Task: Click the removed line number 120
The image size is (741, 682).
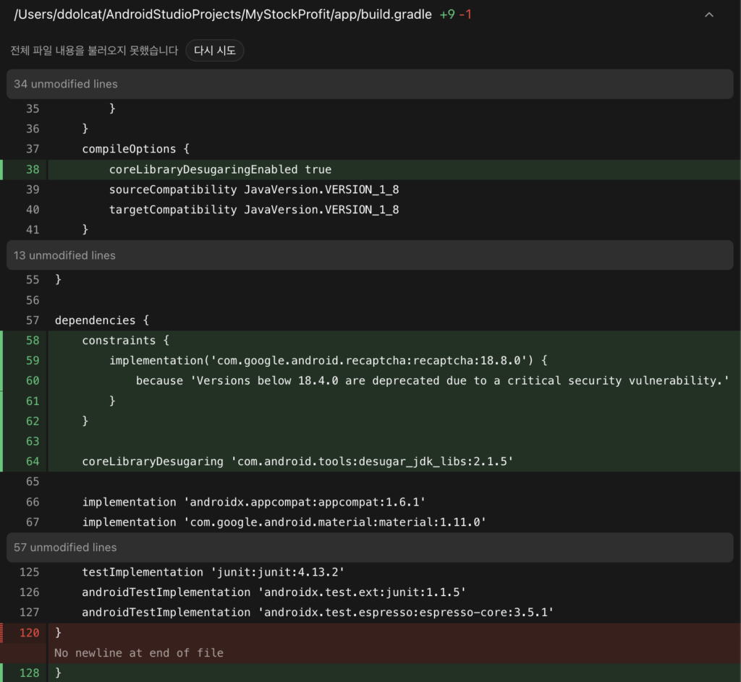Action: point(29,633)
